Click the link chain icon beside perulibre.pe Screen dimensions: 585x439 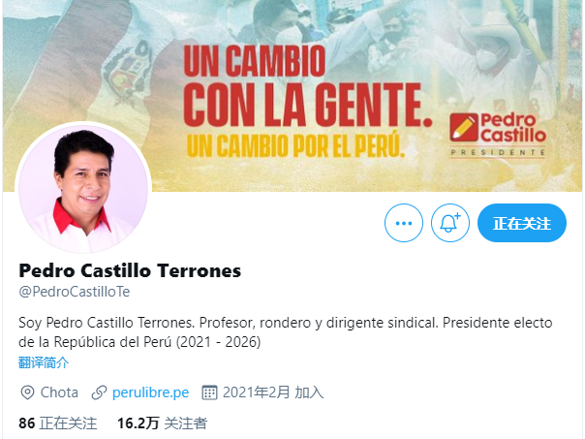[x=99, y=392]
